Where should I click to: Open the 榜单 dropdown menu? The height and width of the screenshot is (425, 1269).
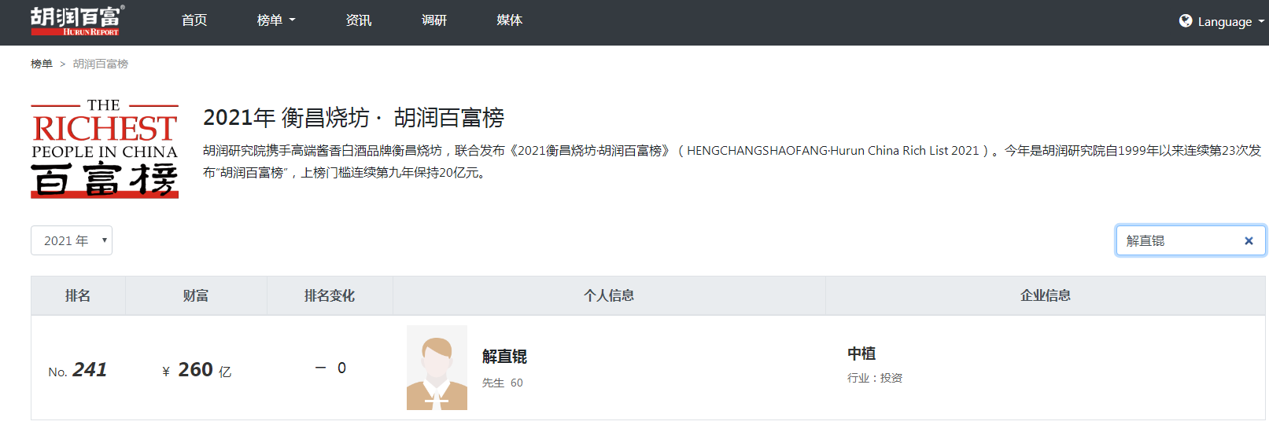pos(275,20)
